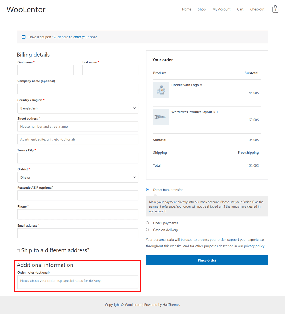The width and height of the screenshot is (285, 314).
Task: Check 'Ship to a different address?' checkbox
Action: click(18, 251)
